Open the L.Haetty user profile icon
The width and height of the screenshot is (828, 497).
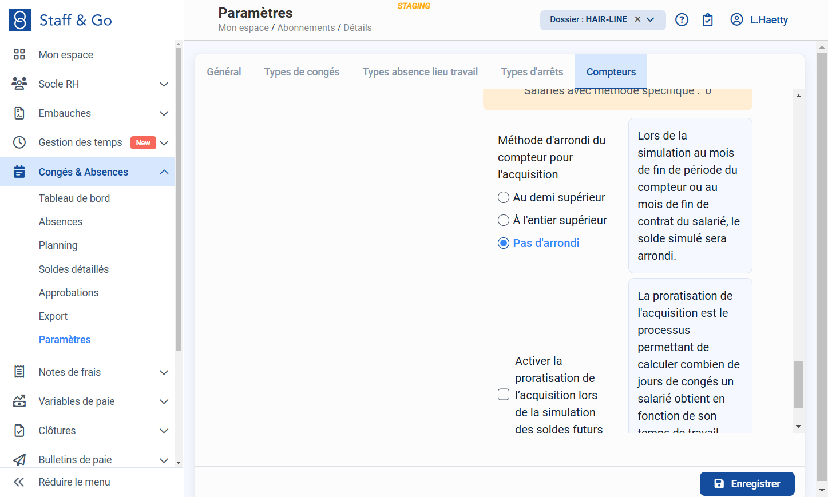[x=736, y=20]
